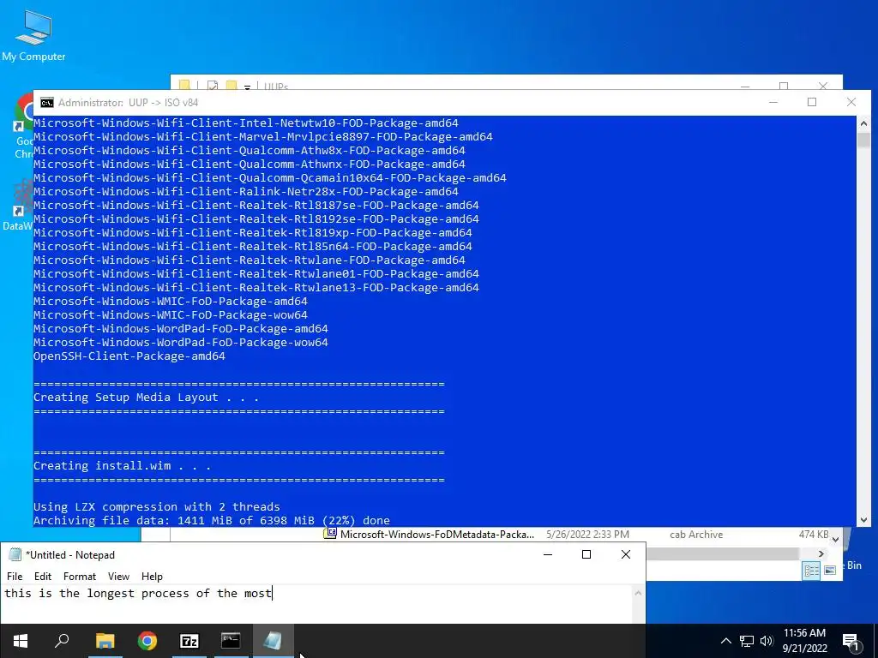Minimize the command prompt window
This screenshot has width=878, height=658.
point(773,103)
